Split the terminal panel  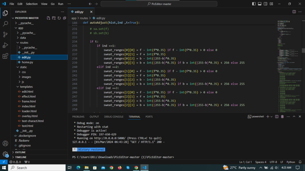277,116
